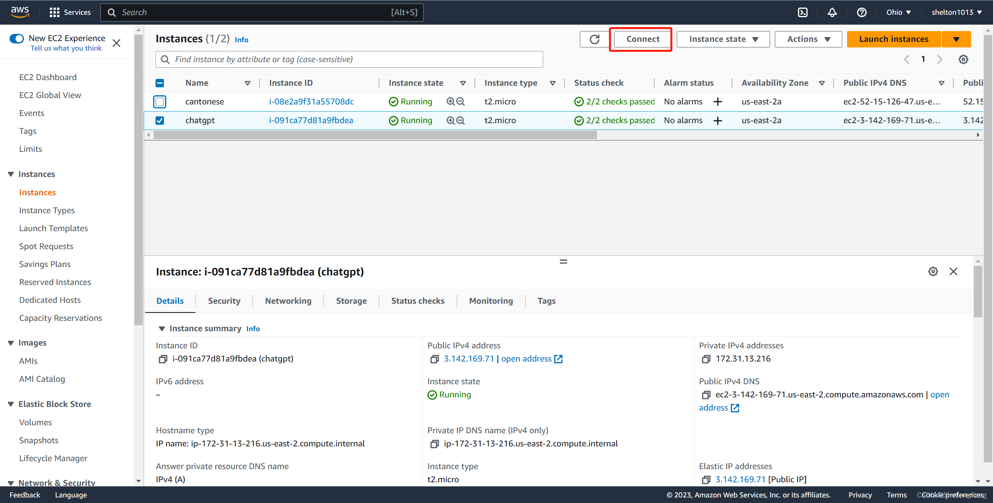Open table preferences gear icon

[963, 59]
